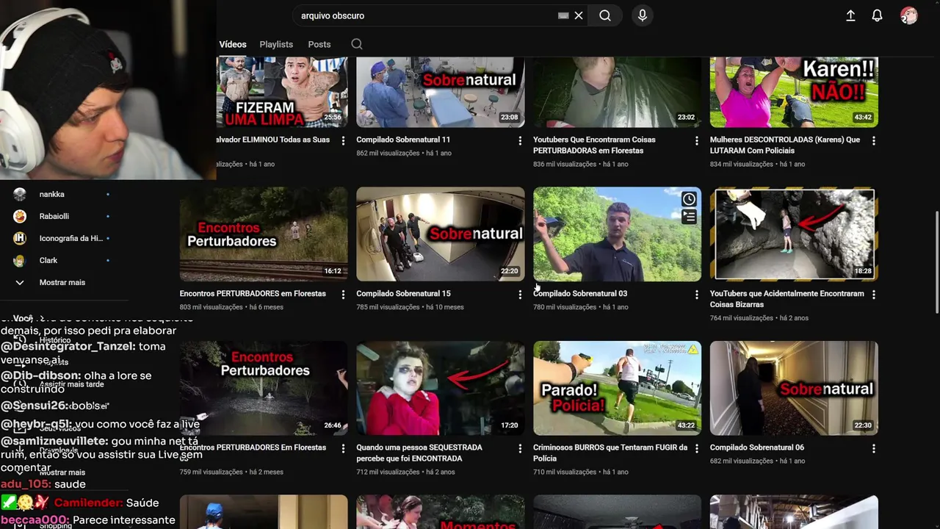Play the Parado! Polícia! thumbnail
Screen dimensions: 940x529
617,388
